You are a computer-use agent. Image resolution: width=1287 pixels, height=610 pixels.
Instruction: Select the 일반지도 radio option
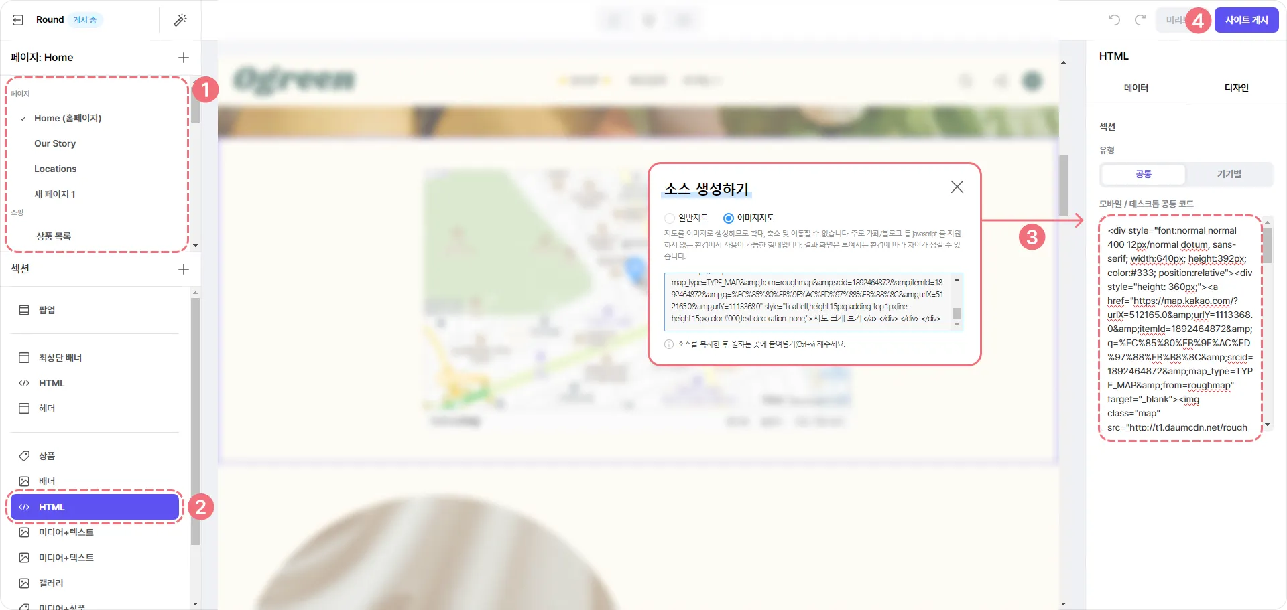(670, 218)
